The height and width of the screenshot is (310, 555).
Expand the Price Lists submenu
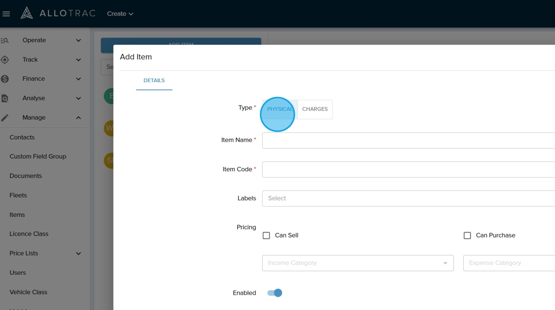tap(78, 254)
